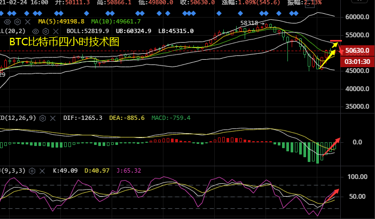Click the BOLL:52819.9 value

pyautogui.click(x=88, y=31)
